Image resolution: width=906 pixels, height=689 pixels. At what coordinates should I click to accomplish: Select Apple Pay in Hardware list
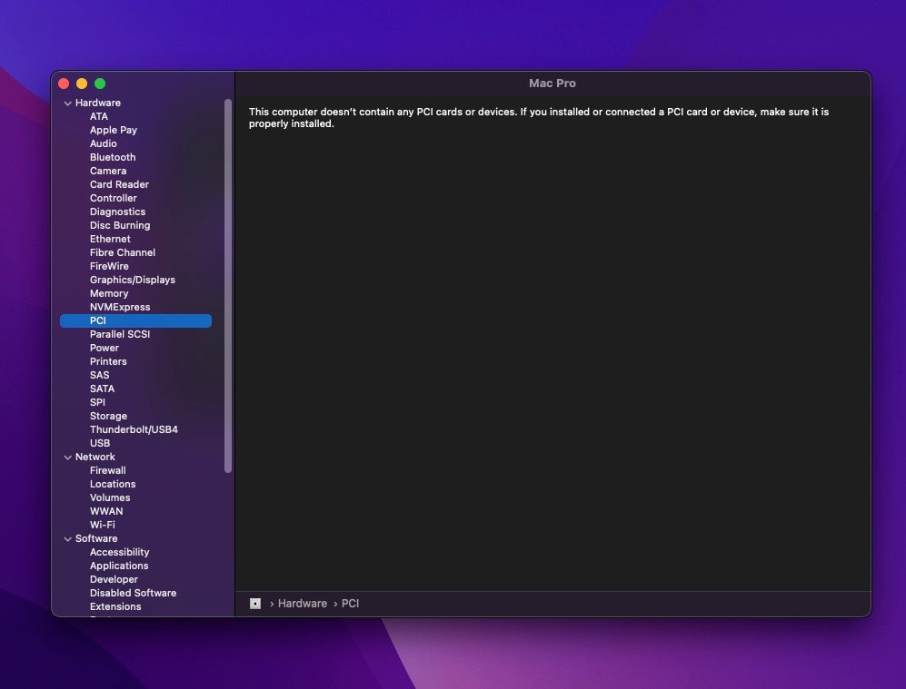pos(114,130)
